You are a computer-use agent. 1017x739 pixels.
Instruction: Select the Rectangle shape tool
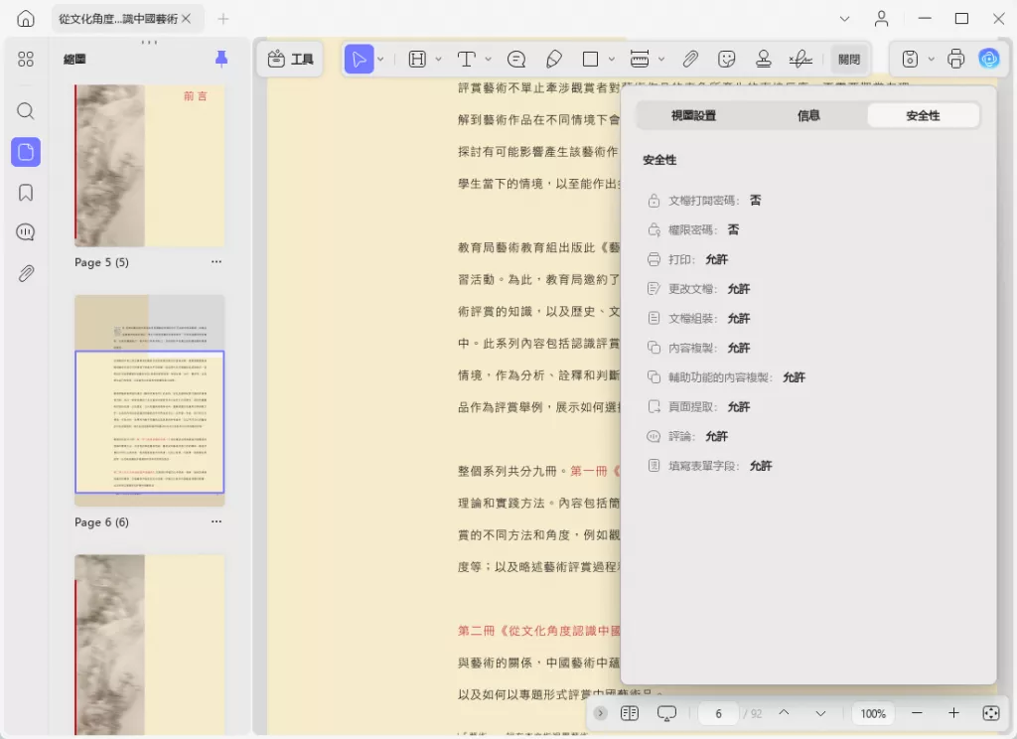tap(590, 59)
